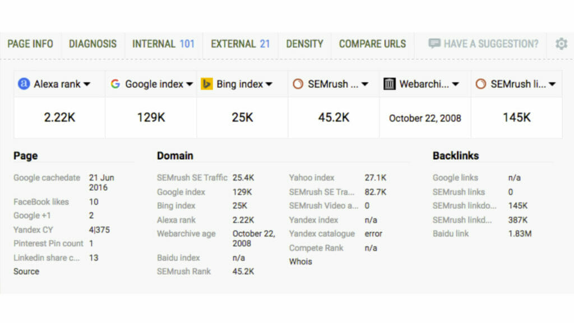Screen dimensions: 574x323
Task: Expand the Google index dropdown arrow
Action: (x=189, y=84)
